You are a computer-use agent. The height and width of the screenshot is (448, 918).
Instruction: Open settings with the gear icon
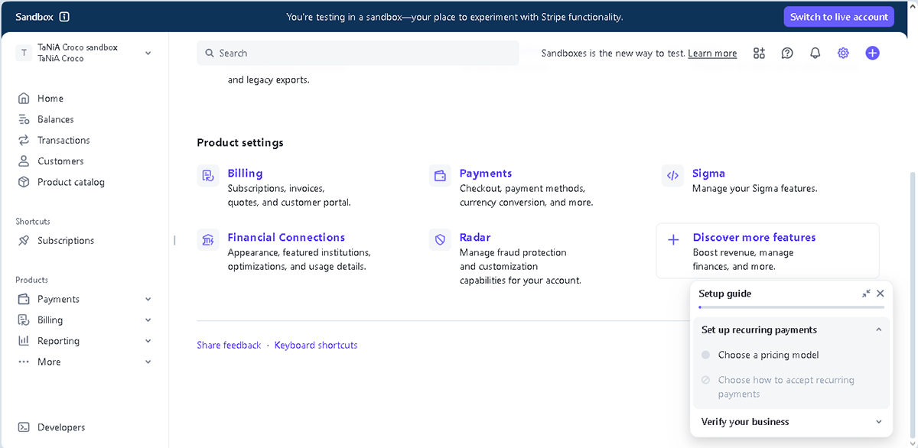(x=843, y=53)
